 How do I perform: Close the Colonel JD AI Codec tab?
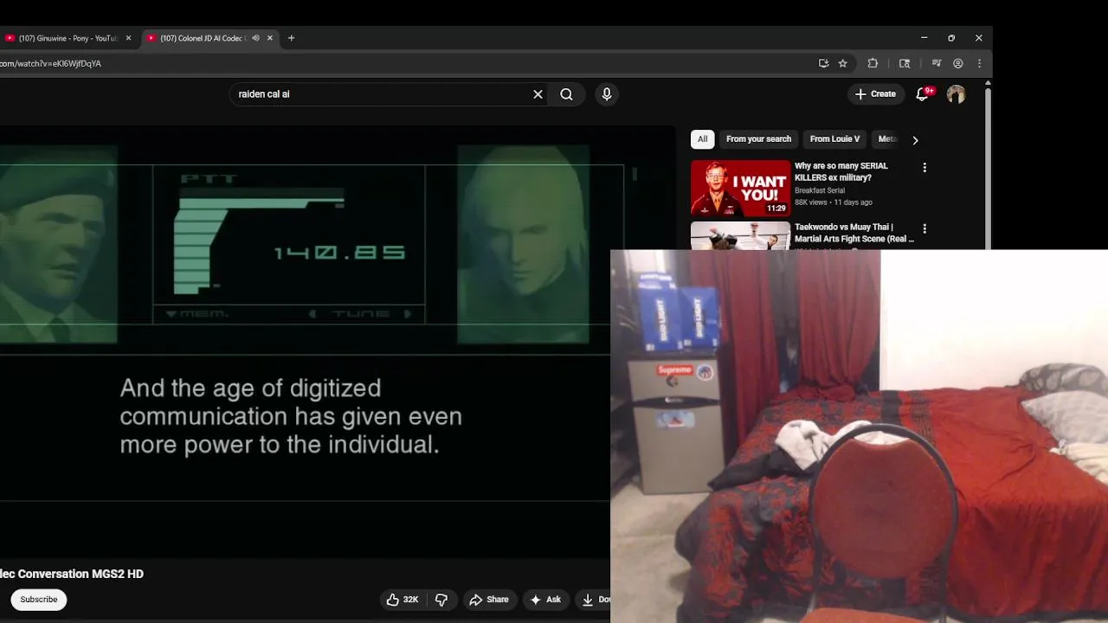coord(270,38)
